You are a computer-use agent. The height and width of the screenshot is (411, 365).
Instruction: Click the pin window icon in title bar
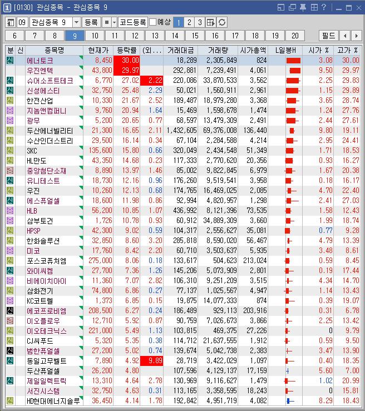[303, 7]
